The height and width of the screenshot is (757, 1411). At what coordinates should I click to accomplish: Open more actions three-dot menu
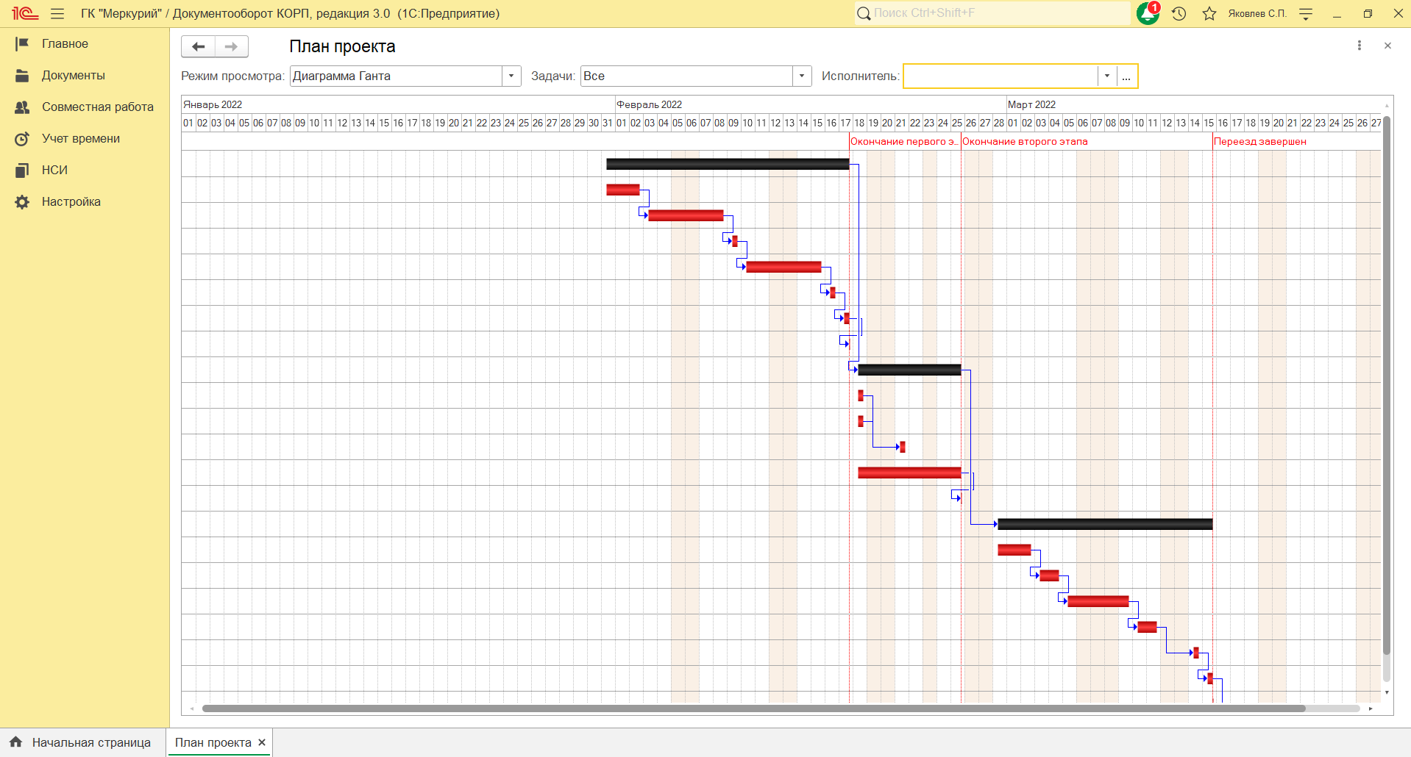coord(1359,46)
